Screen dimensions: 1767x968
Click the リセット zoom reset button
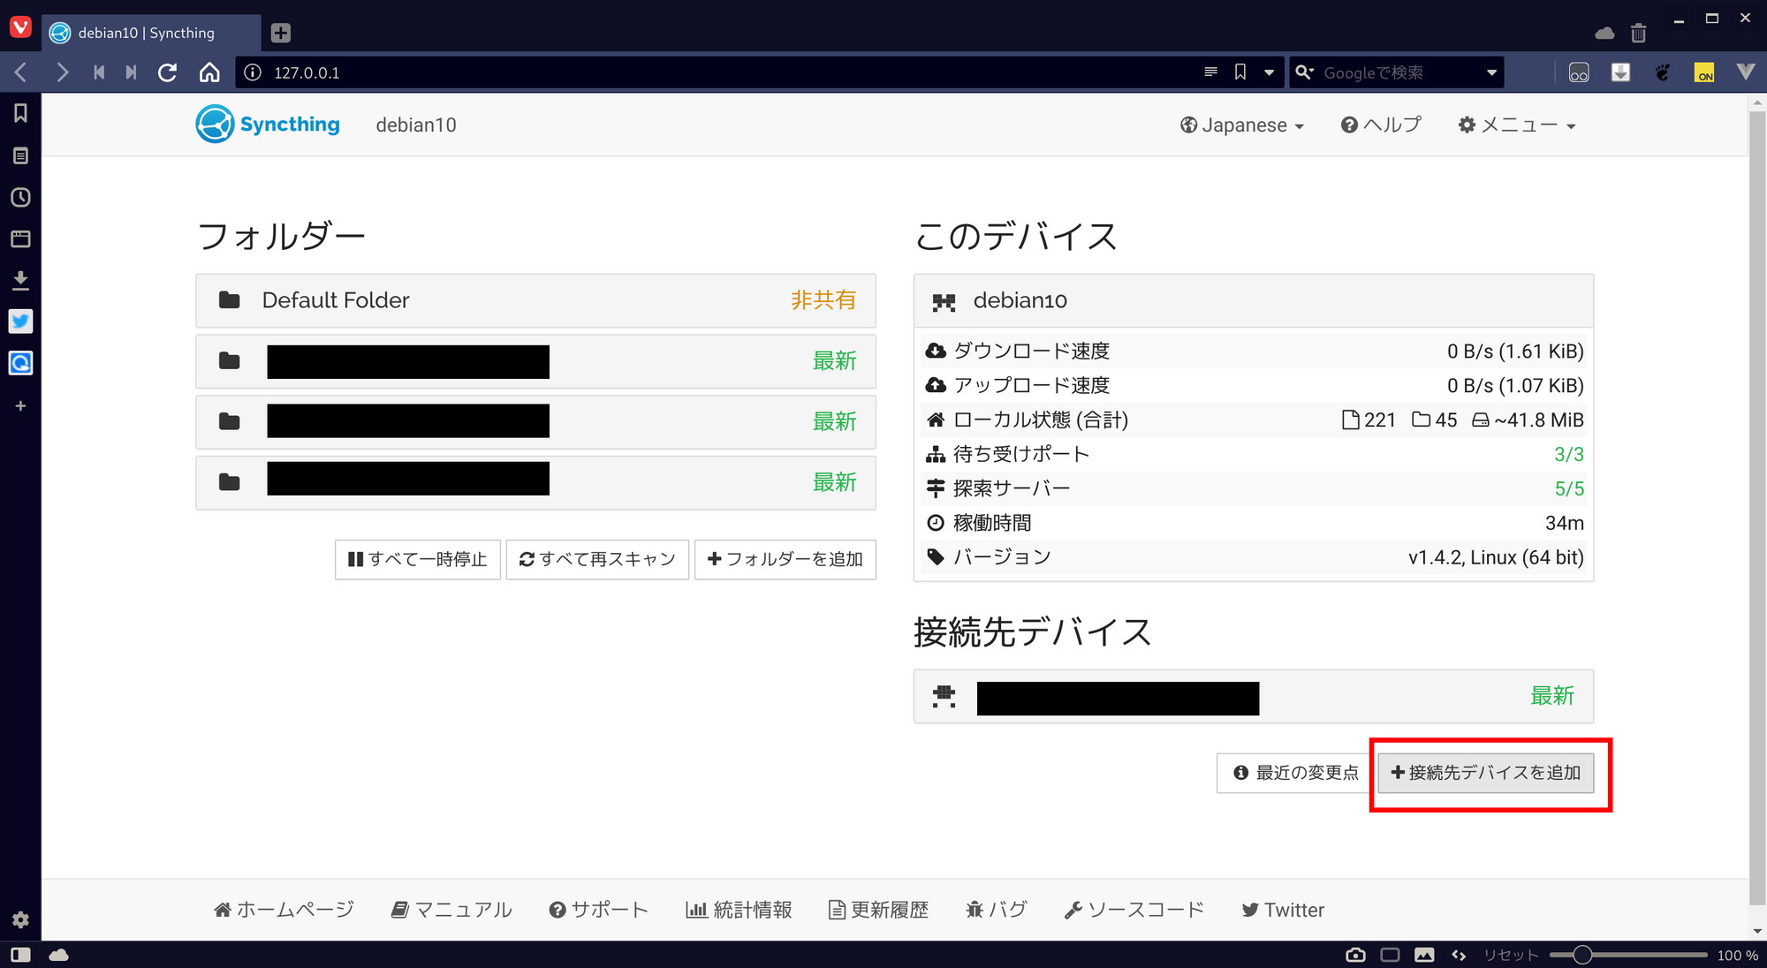click(x=1511, y=955)
